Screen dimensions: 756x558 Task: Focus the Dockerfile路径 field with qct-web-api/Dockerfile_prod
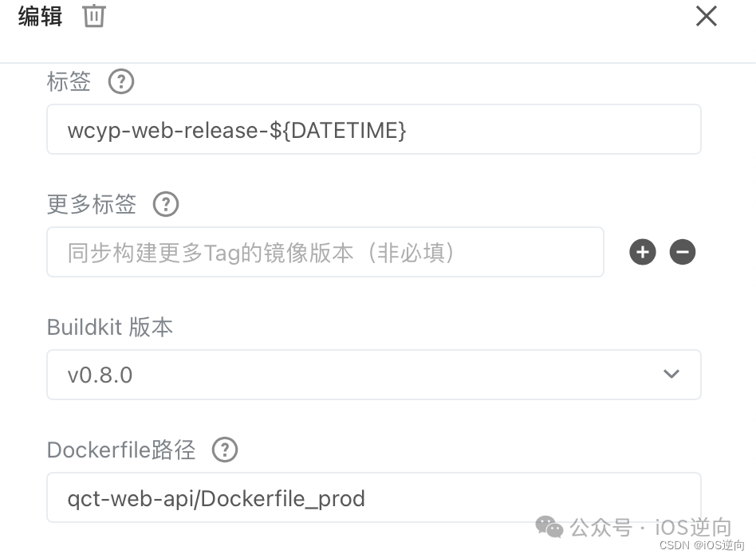click(x=374, y=497)
